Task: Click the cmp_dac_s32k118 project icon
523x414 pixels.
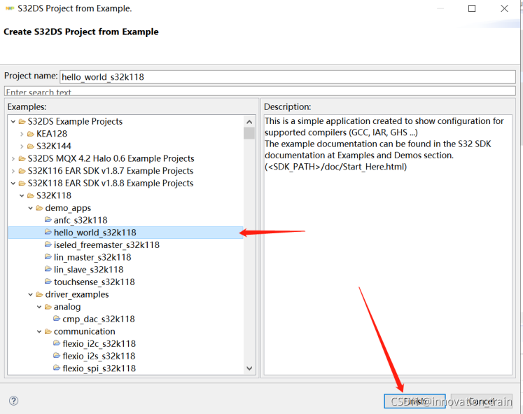Action: tap(57, 319)
